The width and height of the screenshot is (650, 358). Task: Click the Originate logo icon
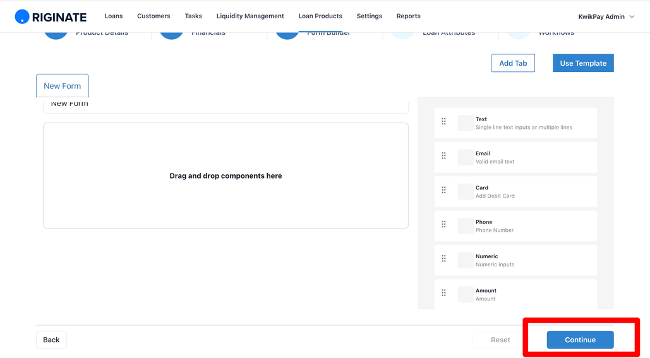click(22, 16)
